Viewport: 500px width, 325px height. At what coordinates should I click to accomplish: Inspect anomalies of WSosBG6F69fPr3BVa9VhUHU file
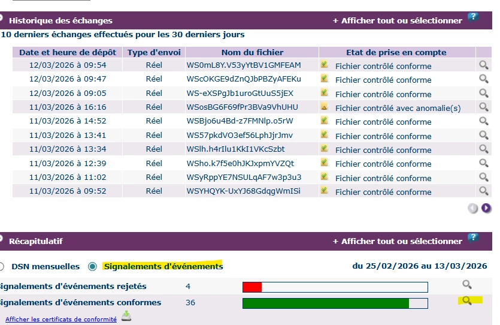[484, 107]
